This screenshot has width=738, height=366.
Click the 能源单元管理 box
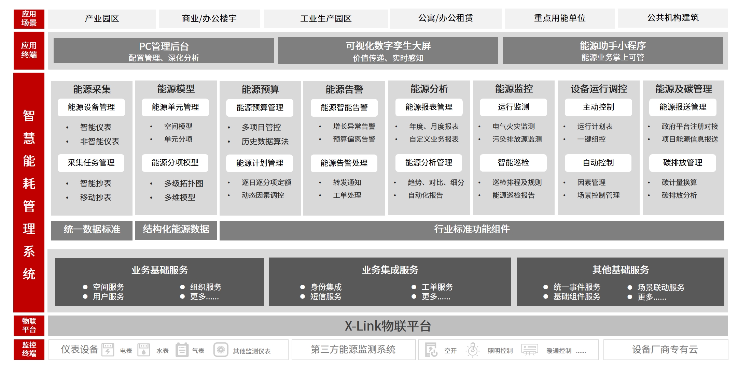coord(175,107)
